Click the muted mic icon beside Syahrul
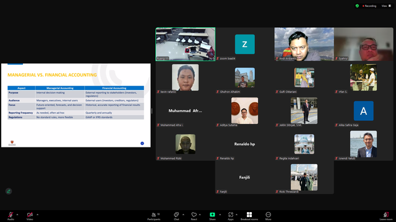The image size is (396, 222). tap(337, 59)
